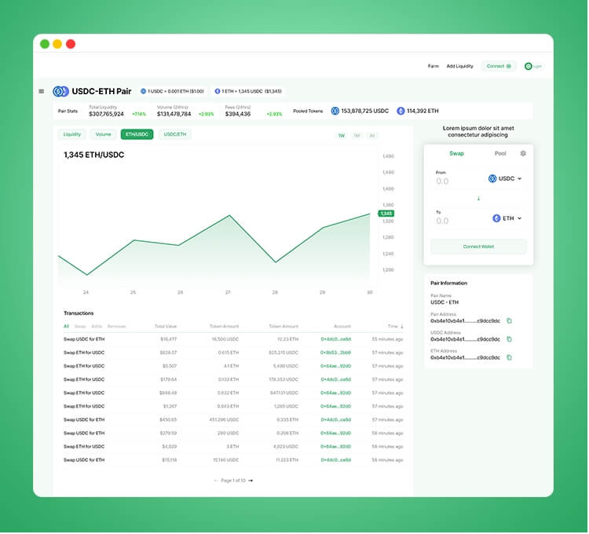
Task: Click the Total Value column header
Action: coord(166,327)
